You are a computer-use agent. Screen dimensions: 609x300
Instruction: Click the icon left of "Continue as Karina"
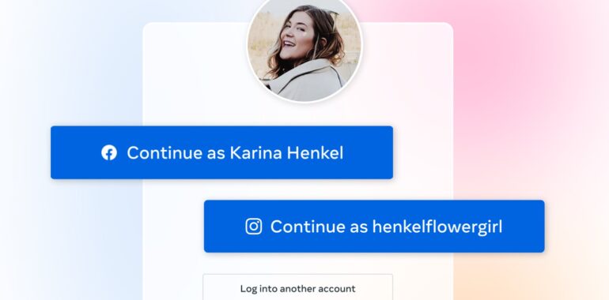point(109,152)
